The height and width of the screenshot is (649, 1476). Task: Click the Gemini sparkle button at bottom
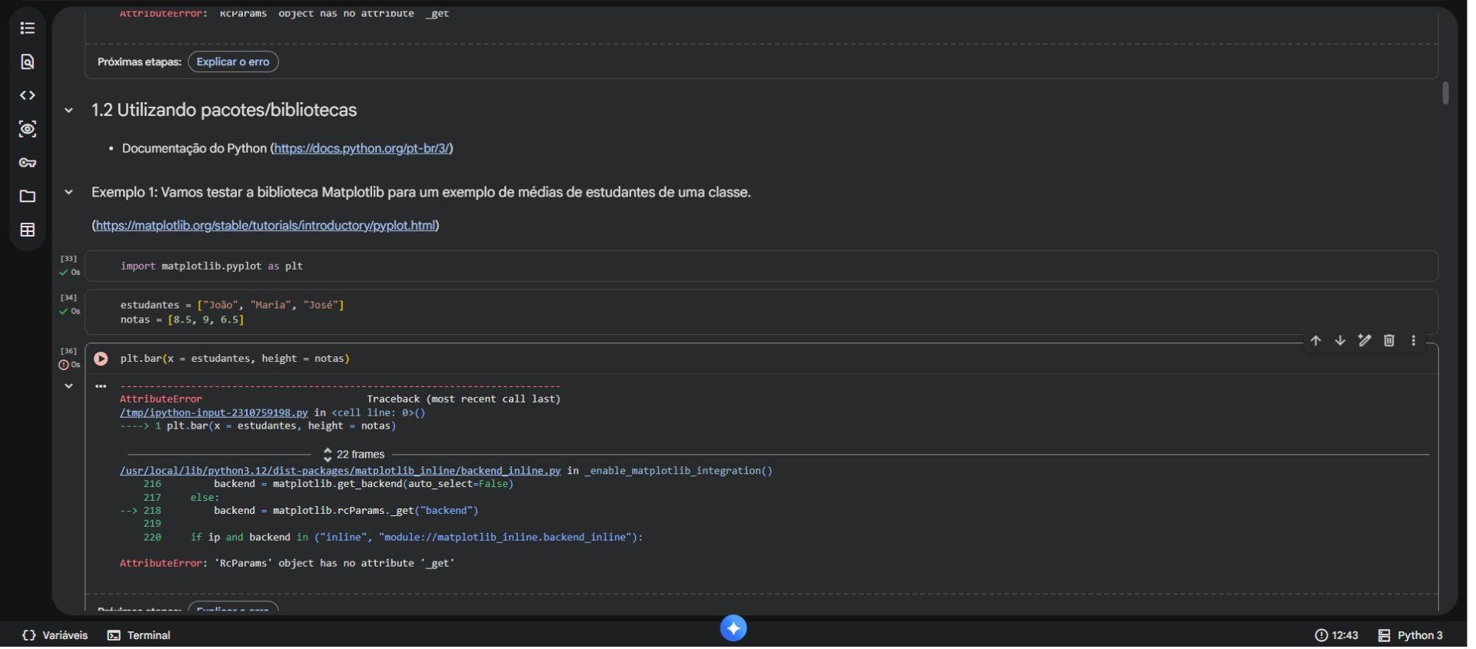point(733,628)
